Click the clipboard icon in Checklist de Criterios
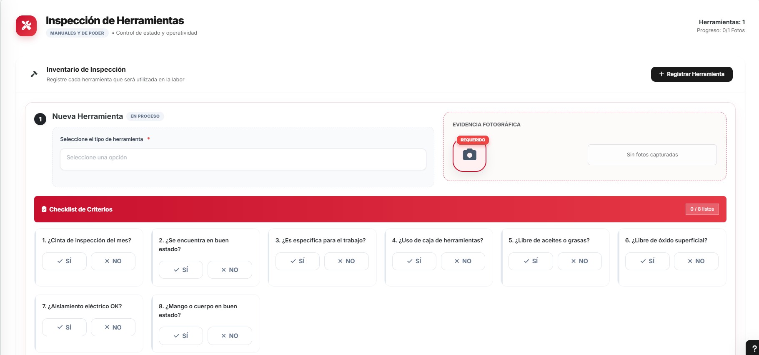 click(44, 209)
